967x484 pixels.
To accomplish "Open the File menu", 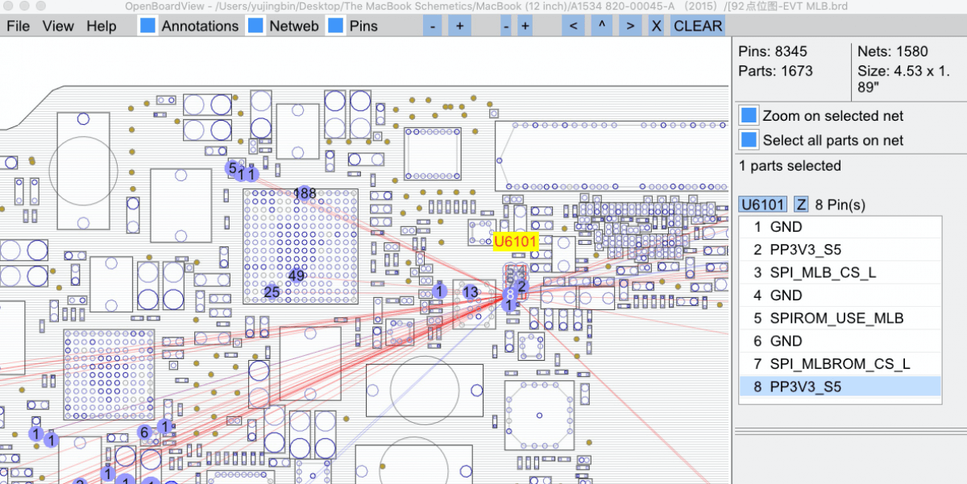I will [x=18, y=26].
